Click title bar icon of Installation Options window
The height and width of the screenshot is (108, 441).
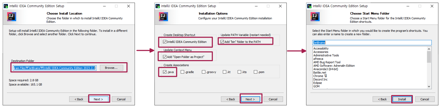(x=158, y=6)
